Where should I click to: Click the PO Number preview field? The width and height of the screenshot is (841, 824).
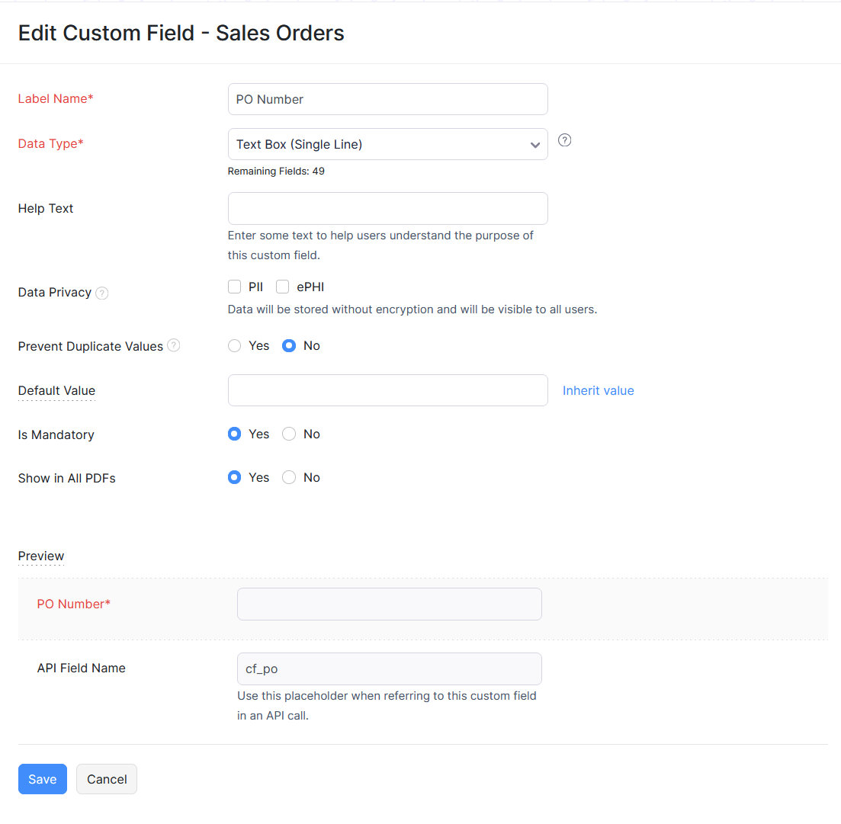coord(389,604)
